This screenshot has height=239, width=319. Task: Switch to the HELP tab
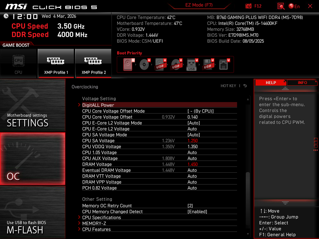click(271, 82)
